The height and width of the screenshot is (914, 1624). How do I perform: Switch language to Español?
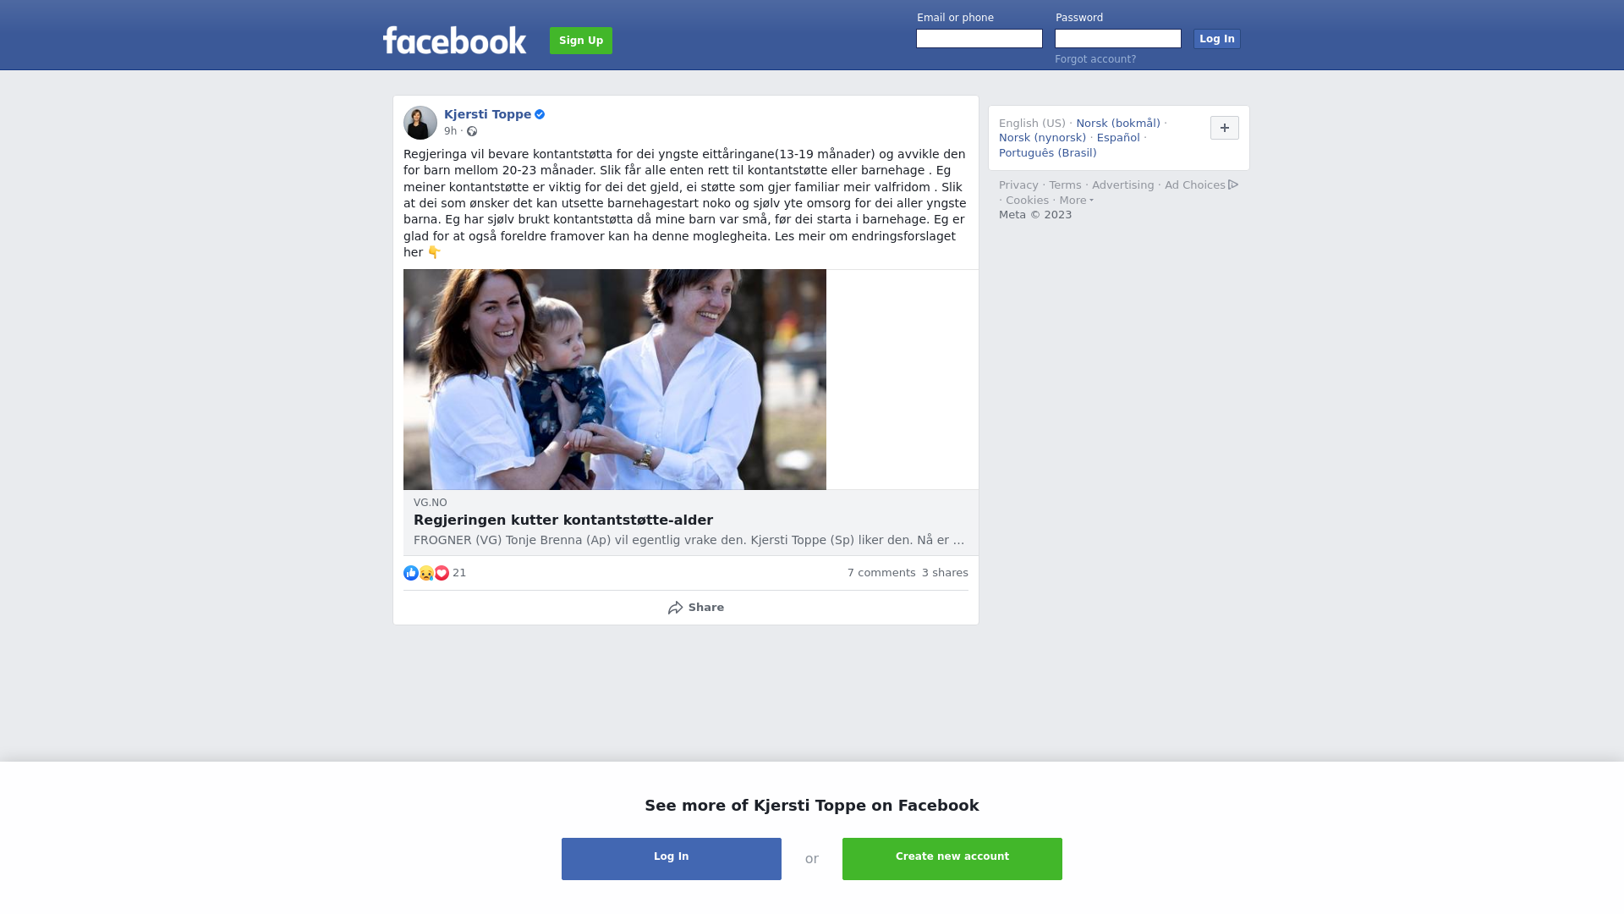coord(1118,138)
